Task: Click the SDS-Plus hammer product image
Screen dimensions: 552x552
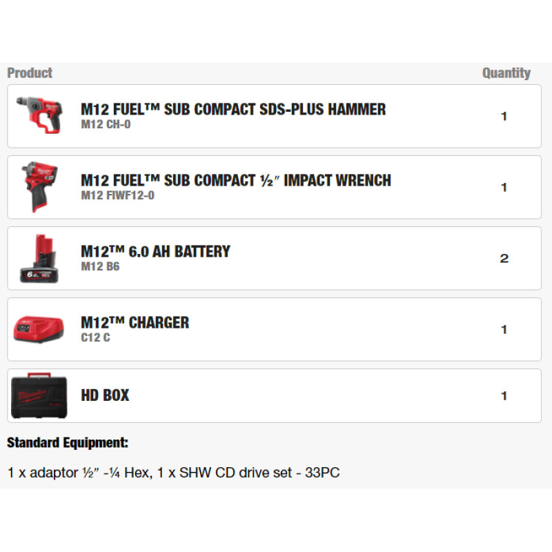Action: [39, 115]
